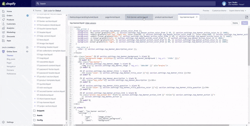
Task: Open Blog posts submenu item
Action: coord(11,59)
